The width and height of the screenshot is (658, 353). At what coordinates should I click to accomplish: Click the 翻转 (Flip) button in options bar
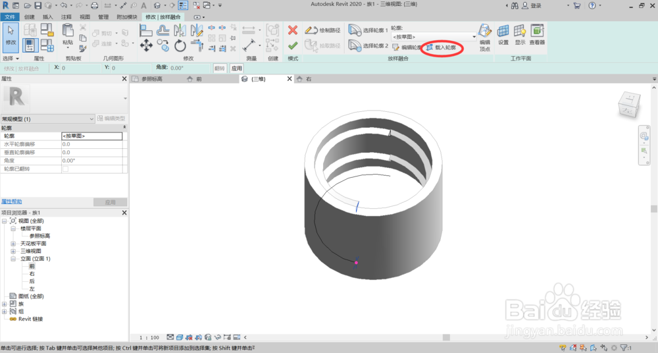(220, 68)
